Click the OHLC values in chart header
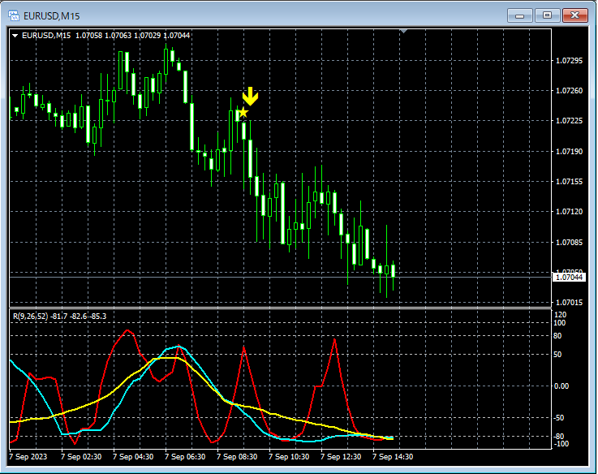 (x=132, y=36)
